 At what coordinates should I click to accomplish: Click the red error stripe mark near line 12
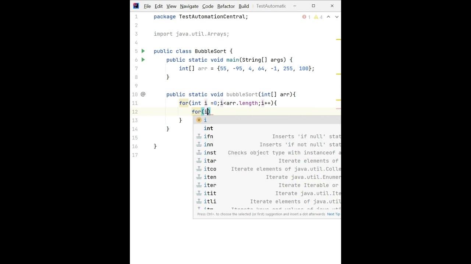(339, 109)
